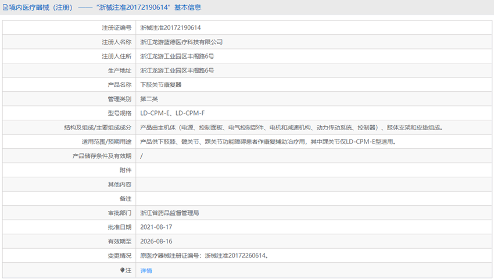
Task: Click the address value in the 生产地址 row
Action: pos(177,70)
